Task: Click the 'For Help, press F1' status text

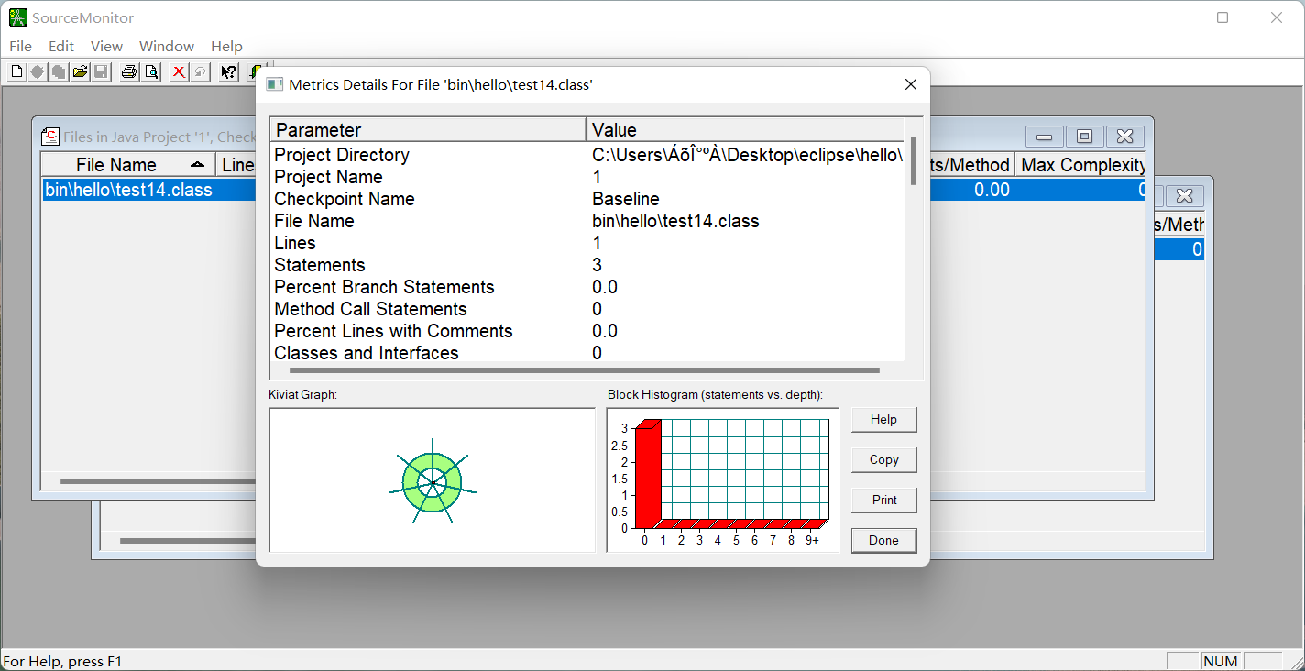Action: pos(63,661)
